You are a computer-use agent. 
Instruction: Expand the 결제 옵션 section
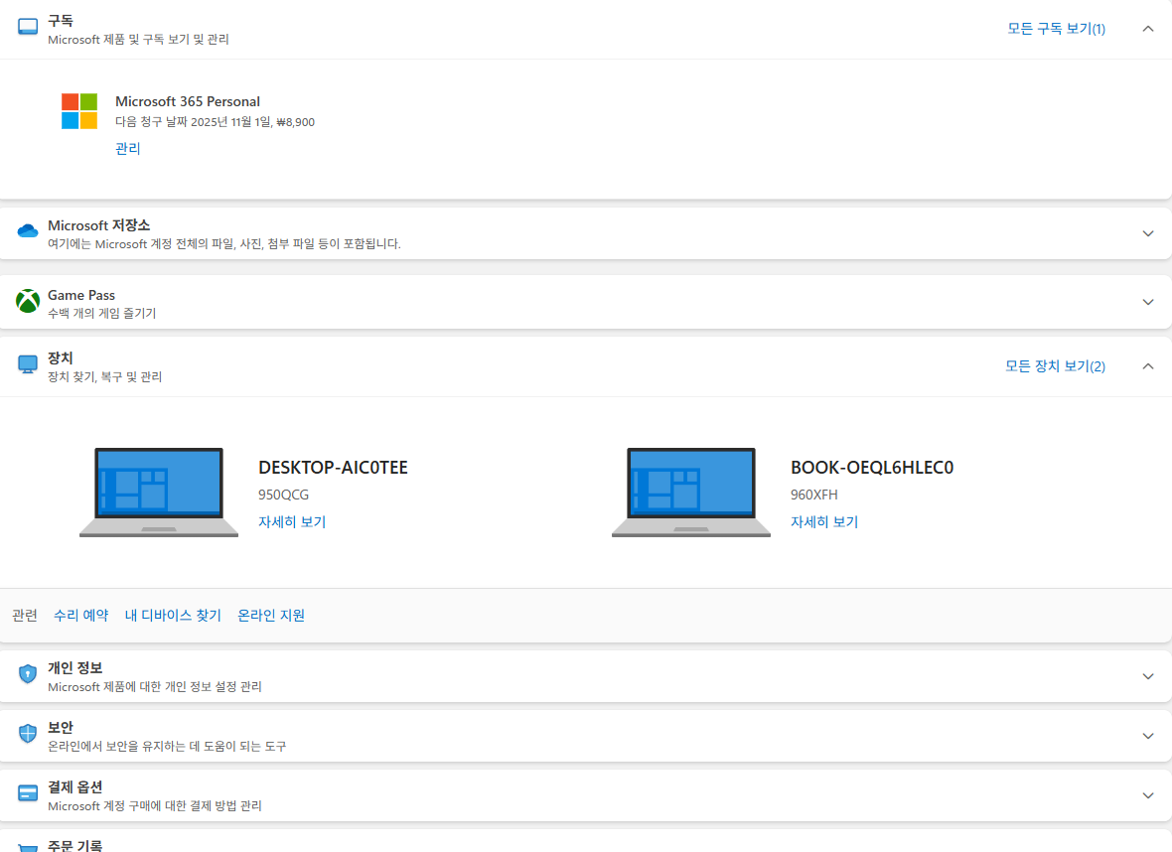point(1148,796)
